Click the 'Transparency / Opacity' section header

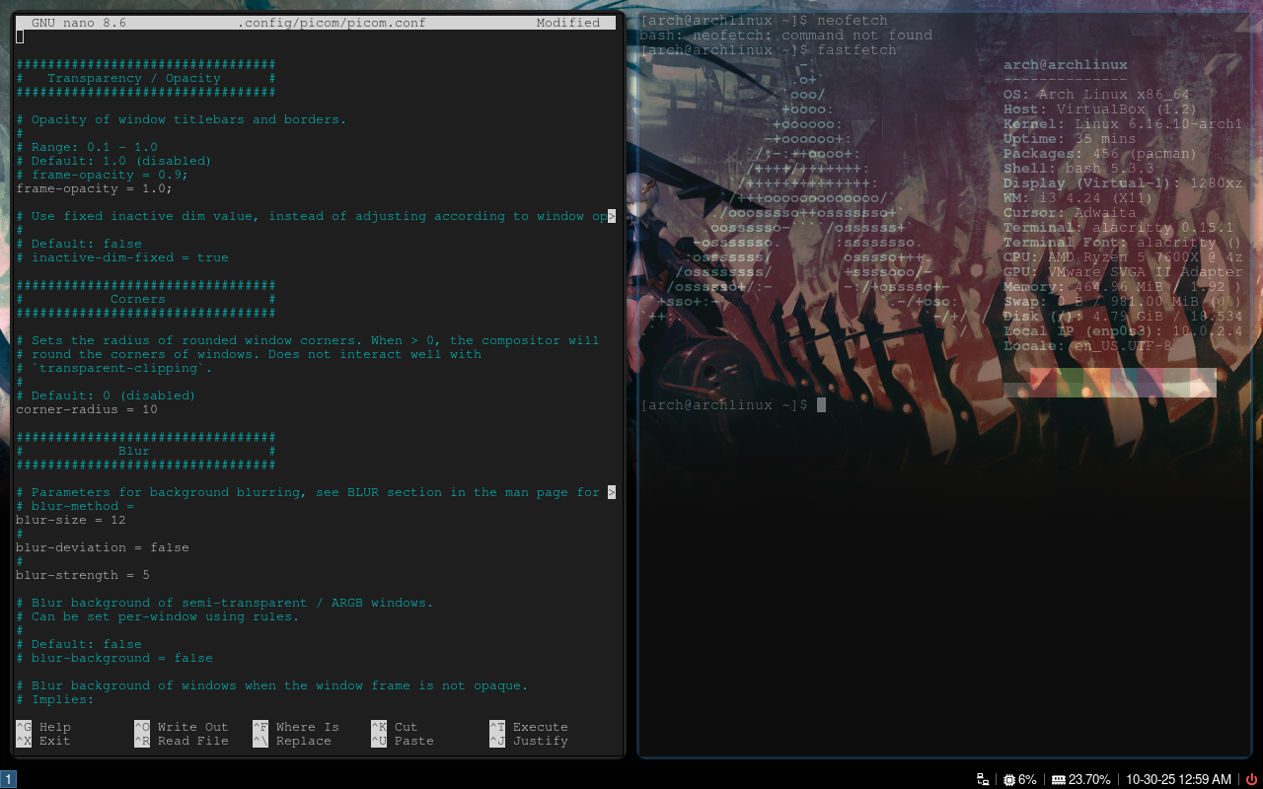tap(134, 78)
